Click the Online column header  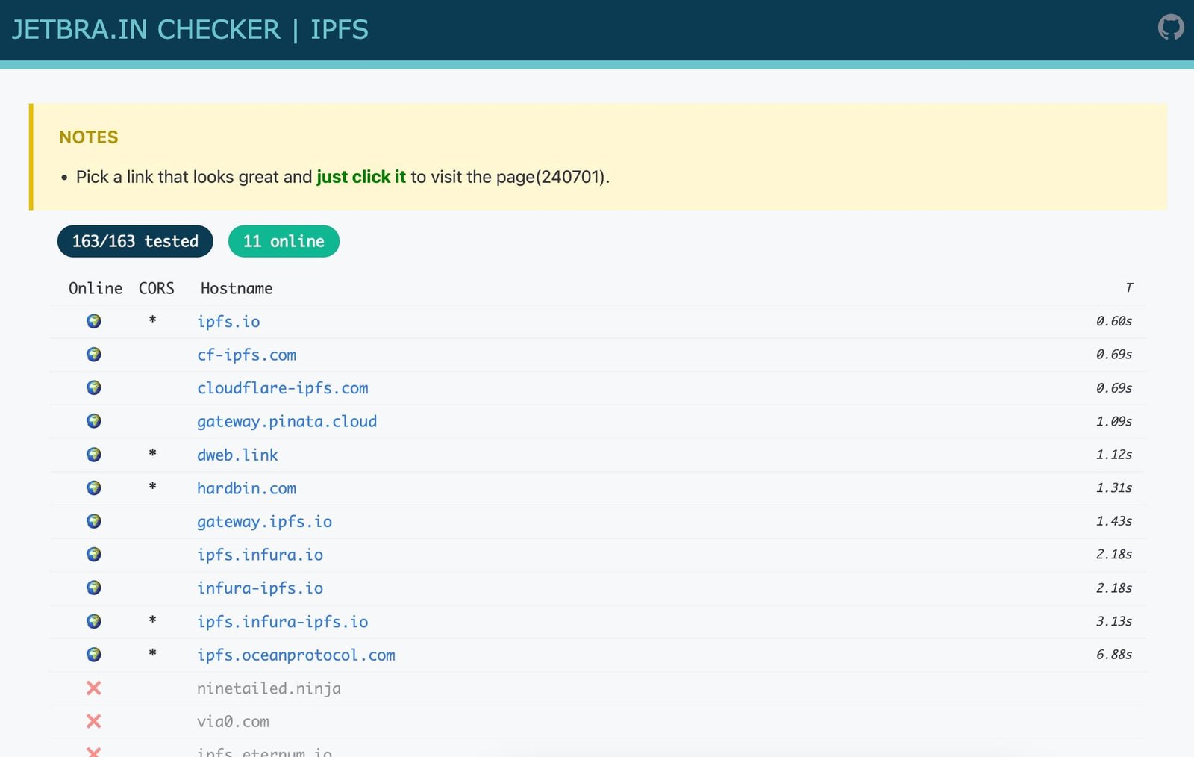96,288
